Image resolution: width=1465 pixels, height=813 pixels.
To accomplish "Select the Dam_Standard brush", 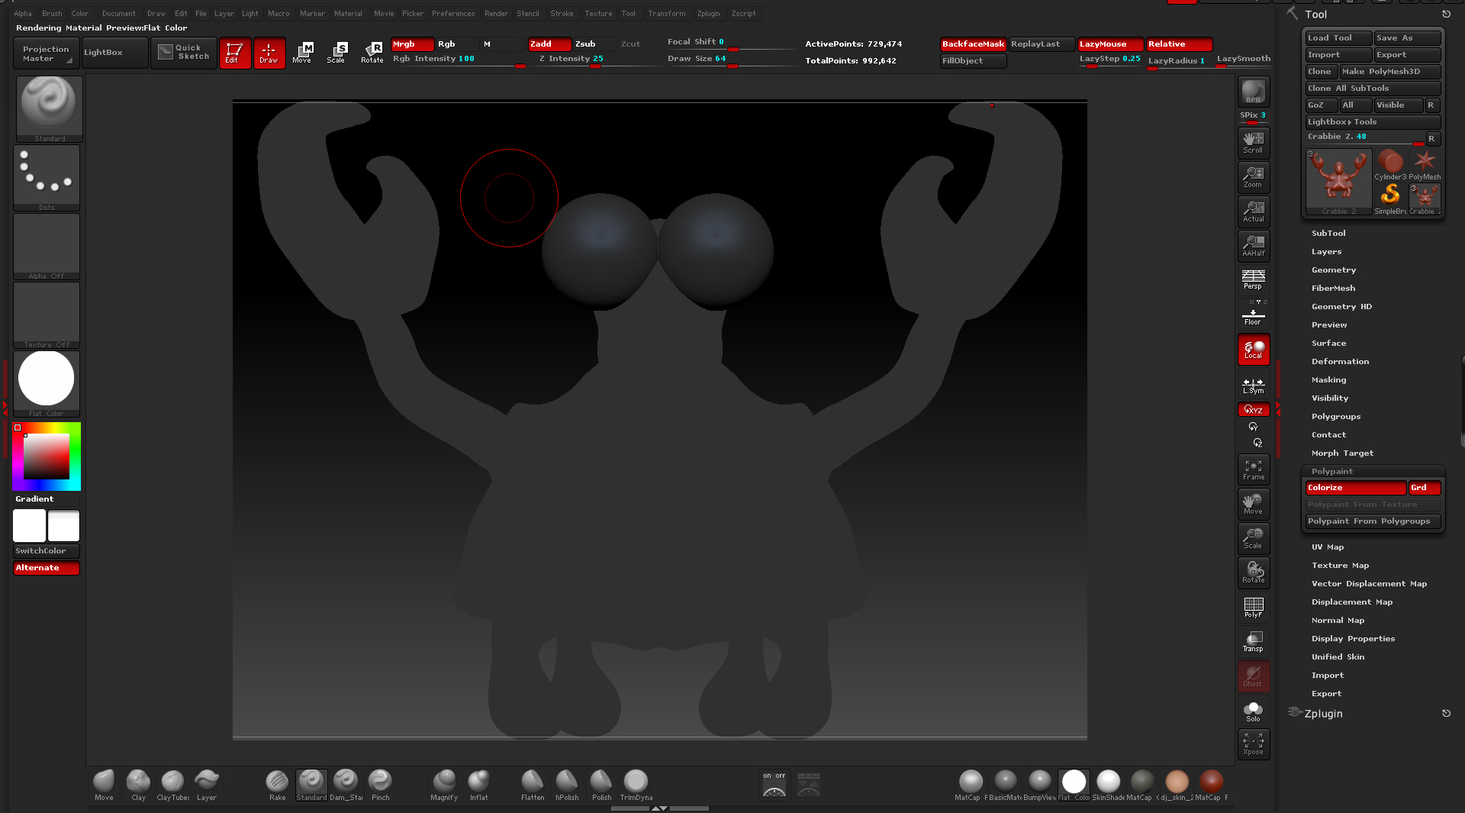I will pyautogui.click(x=346, y=785).
